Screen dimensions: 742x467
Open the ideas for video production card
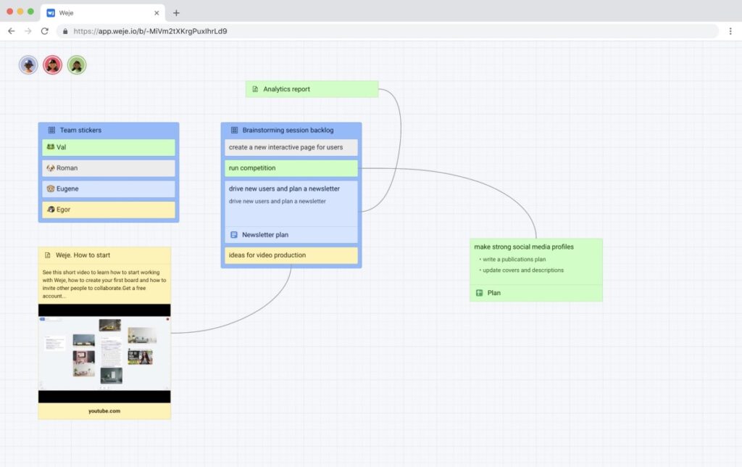[291, 255]
